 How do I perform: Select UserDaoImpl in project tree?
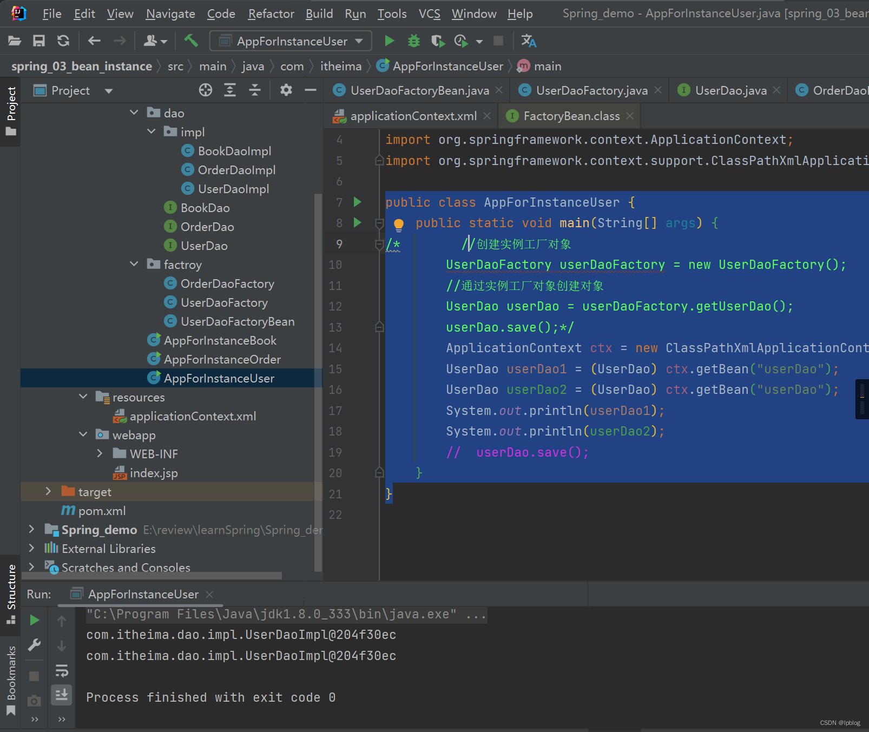coord(233,189)
